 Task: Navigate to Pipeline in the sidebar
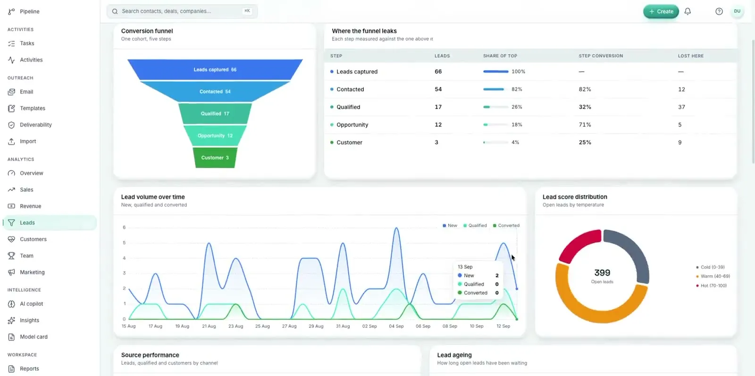pyautogui.click(x=50, y=11)
